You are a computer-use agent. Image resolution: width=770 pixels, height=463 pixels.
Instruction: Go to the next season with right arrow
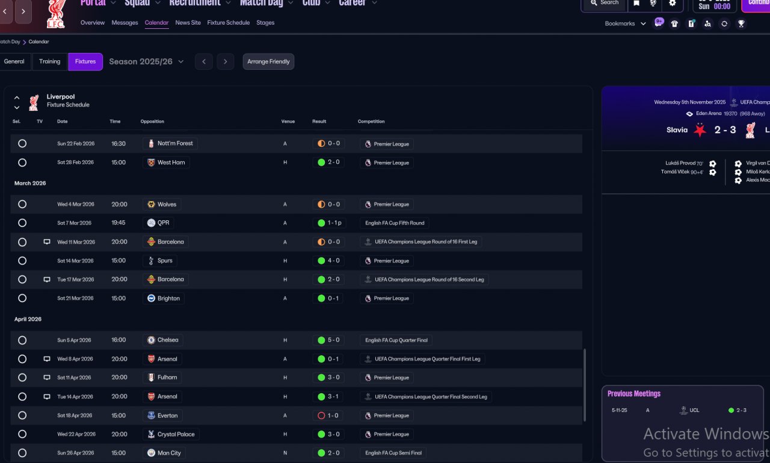coord(226,61)
